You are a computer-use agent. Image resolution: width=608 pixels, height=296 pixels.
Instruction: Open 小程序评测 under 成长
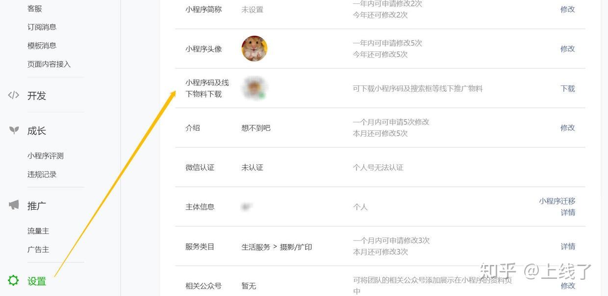pos(46,156)
